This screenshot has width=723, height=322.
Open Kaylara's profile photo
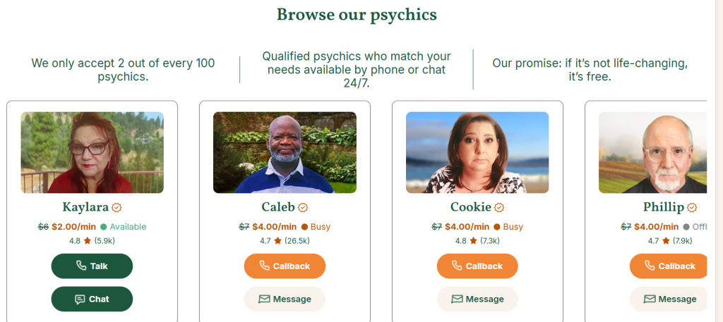92,152
